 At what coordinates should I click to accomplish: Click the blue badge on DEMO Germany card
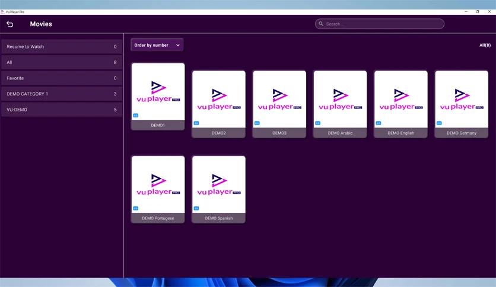(439, 123)
